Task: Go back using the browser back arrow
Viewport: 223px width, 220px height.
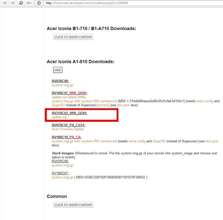Action: 5,3
